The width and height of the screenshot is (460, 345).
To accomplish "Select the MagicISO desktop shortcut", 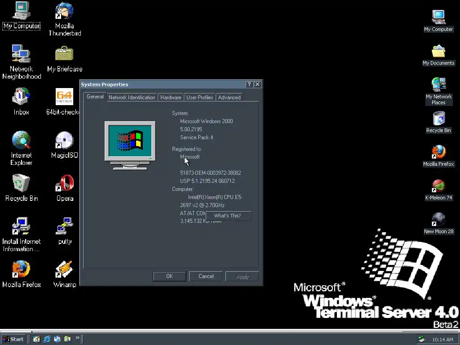I will (65, 145).
